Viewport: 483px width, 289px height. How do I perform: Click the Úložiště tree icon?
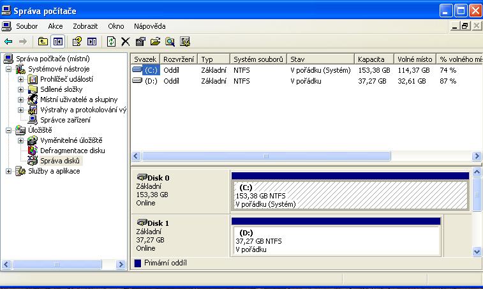pyautogui.click(x=20, y=130)
